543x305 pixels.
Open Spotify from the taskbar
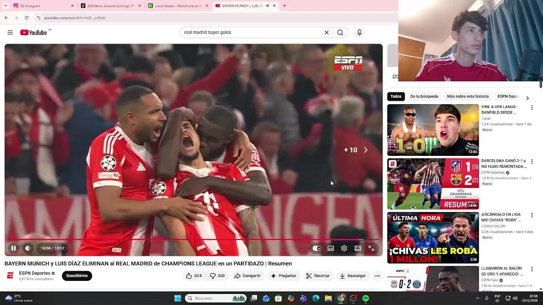(366, 298)
